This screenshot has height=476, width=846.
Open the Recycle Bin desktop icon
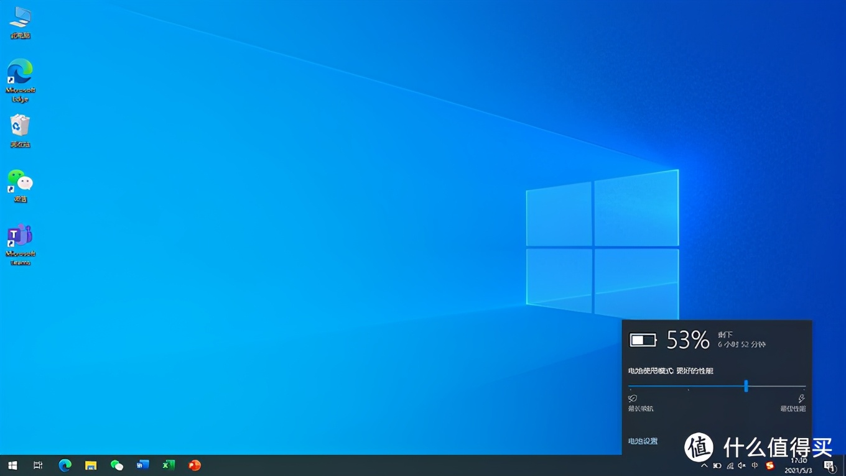[20, 126]
